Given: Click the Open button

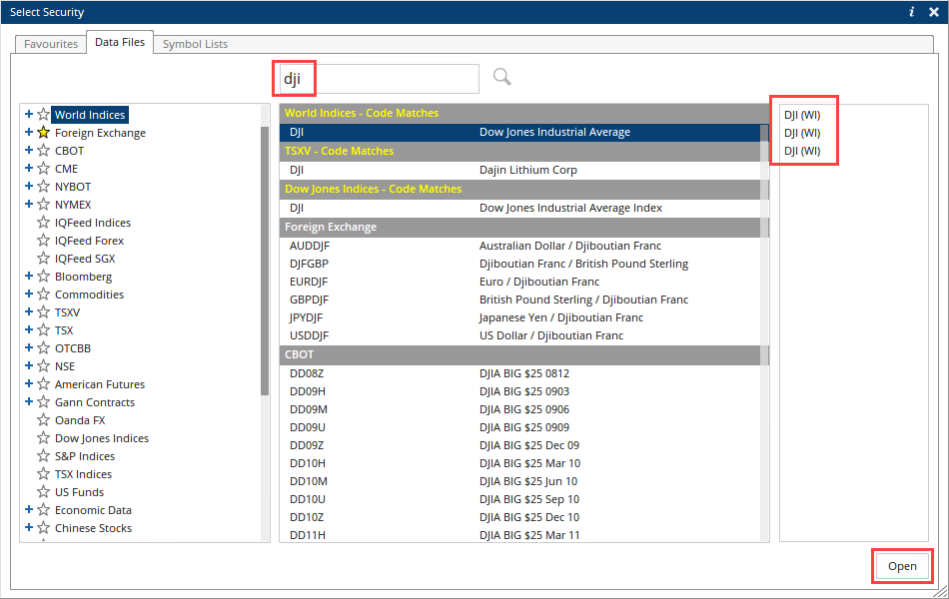Looking at the screenshot, I should click(902, 566).
